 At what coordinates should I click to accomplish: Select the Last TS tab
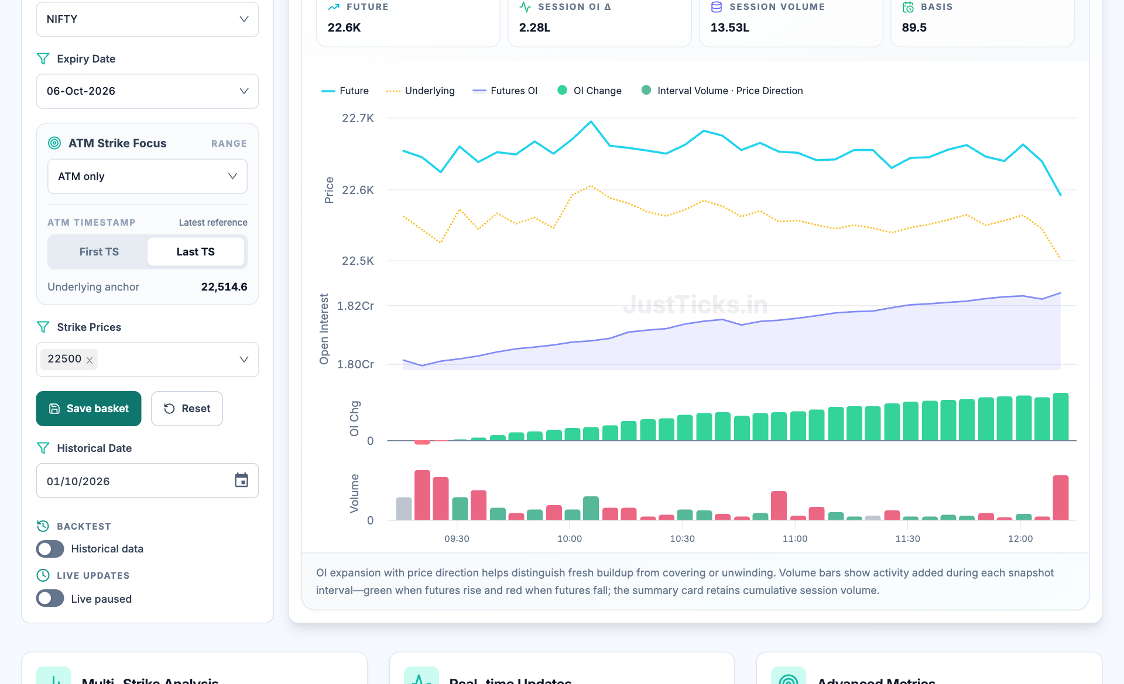pos(196,252)
